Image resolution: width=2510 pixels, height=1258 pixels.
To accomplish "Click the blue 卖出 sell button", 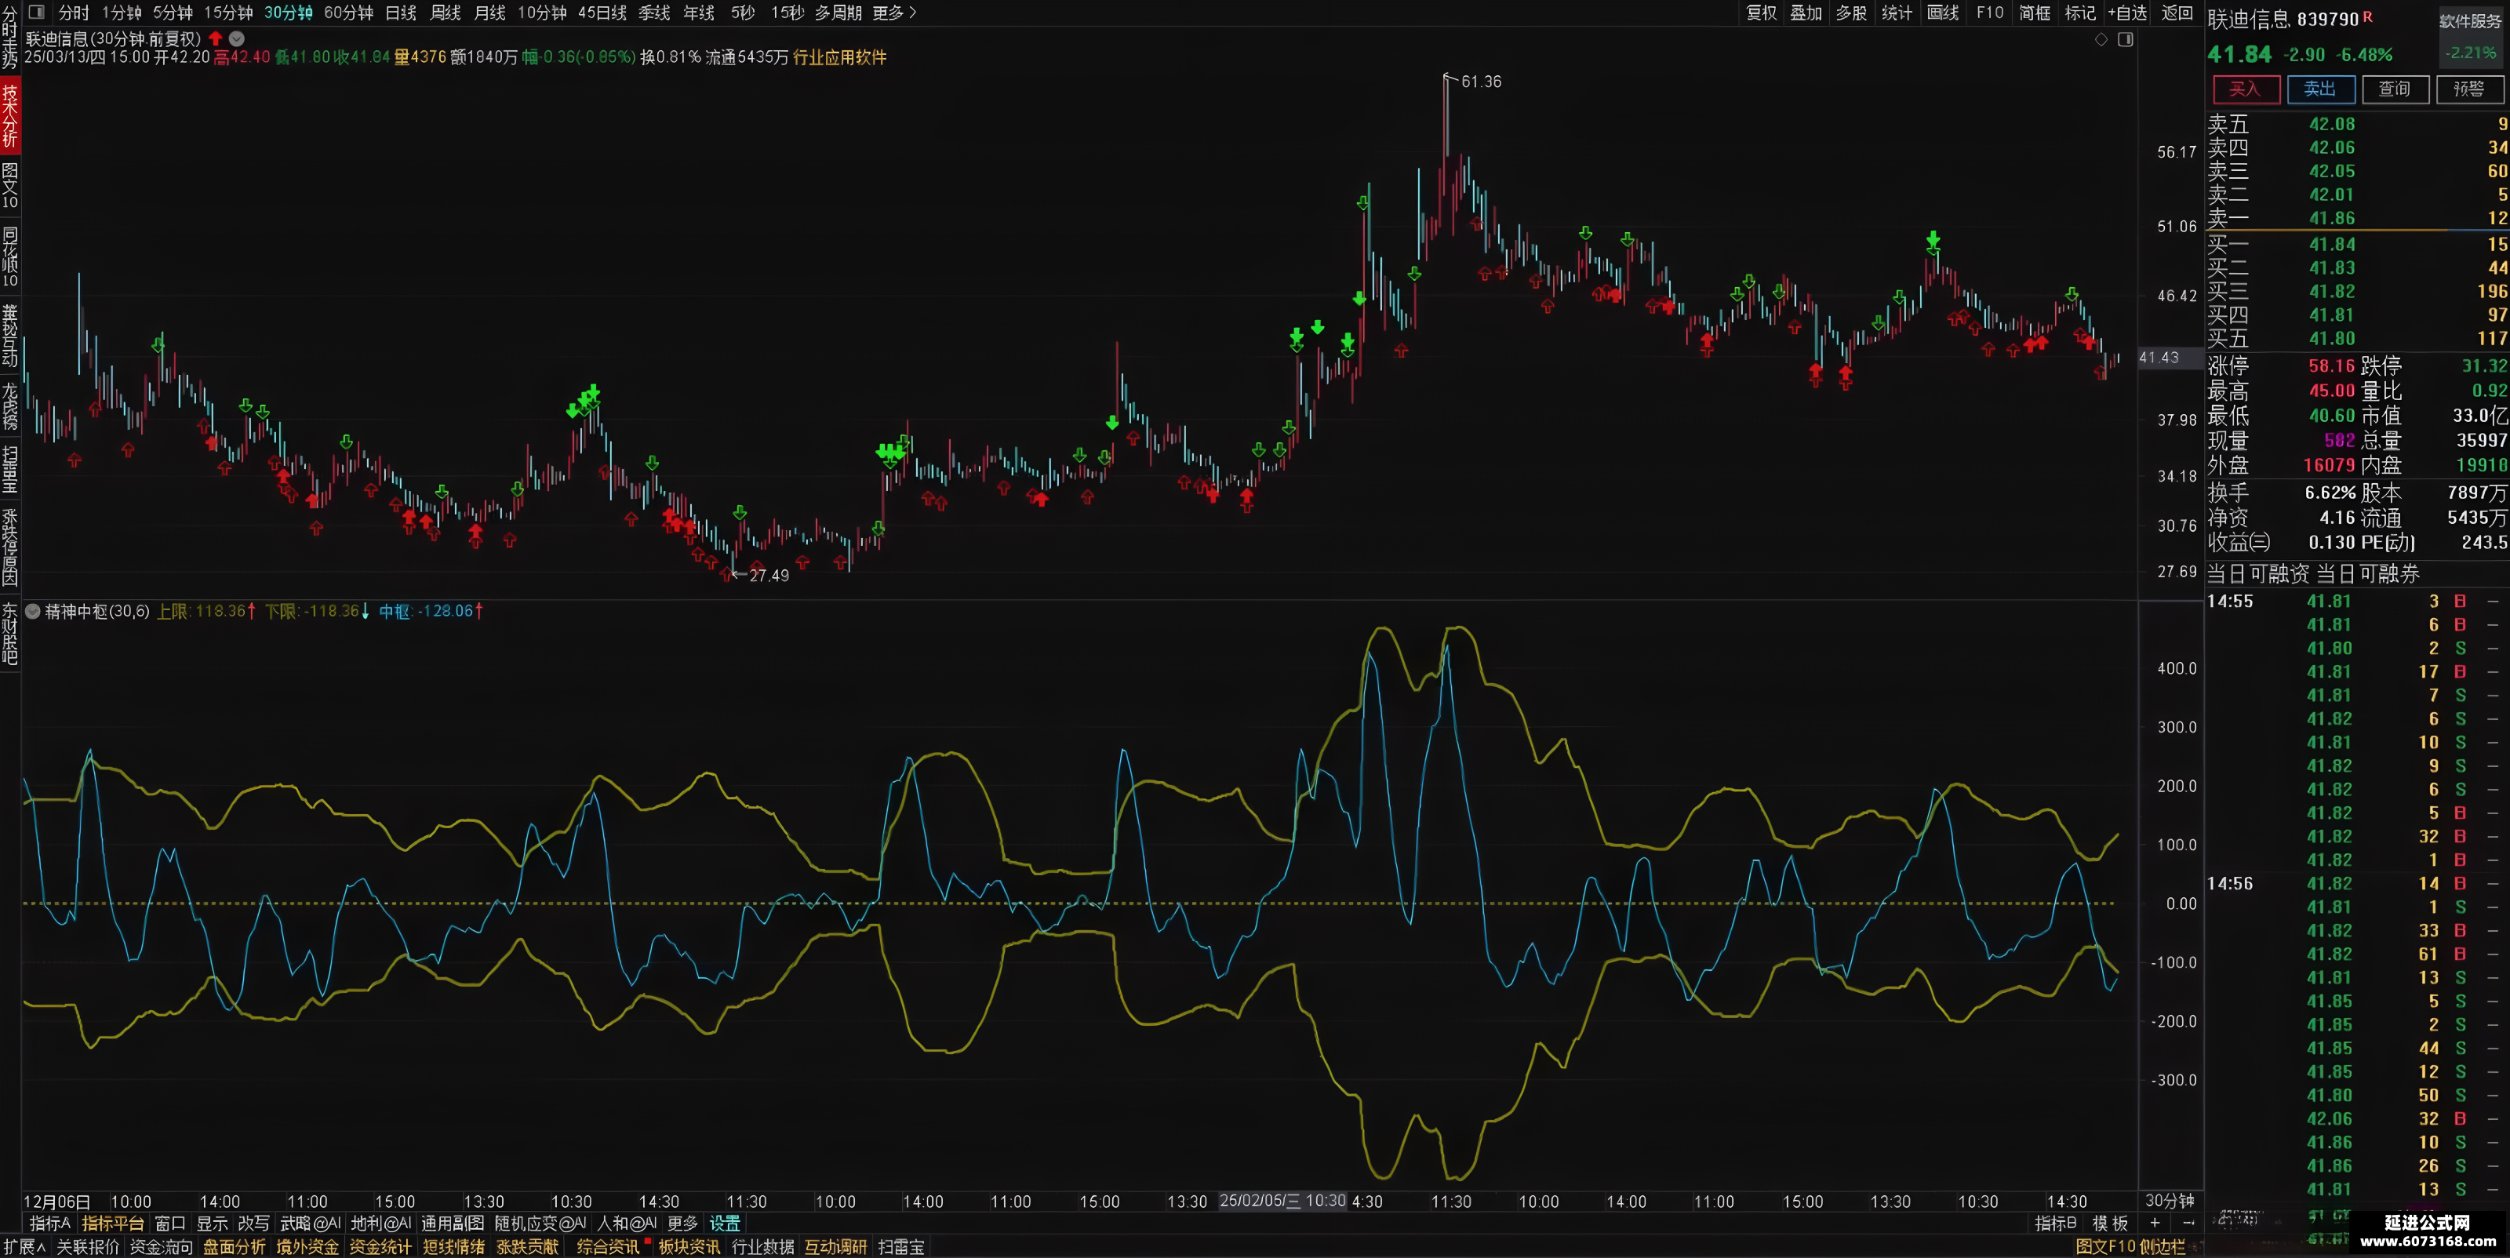I will pyautogui.click(x=2320, y=89).
